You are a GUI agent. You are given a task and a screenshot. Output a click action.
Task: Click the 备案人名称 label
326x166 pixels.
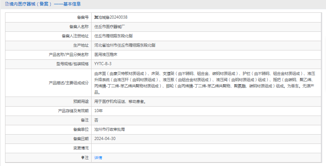(79, 27)
